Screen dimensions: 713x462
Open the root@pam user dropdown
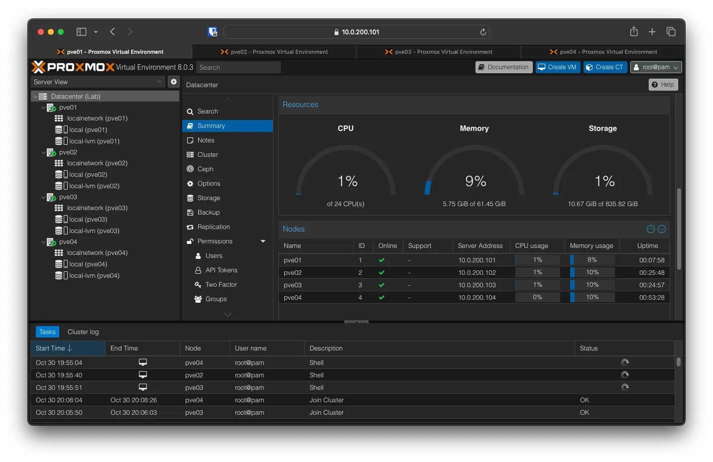tap(656, 67)
